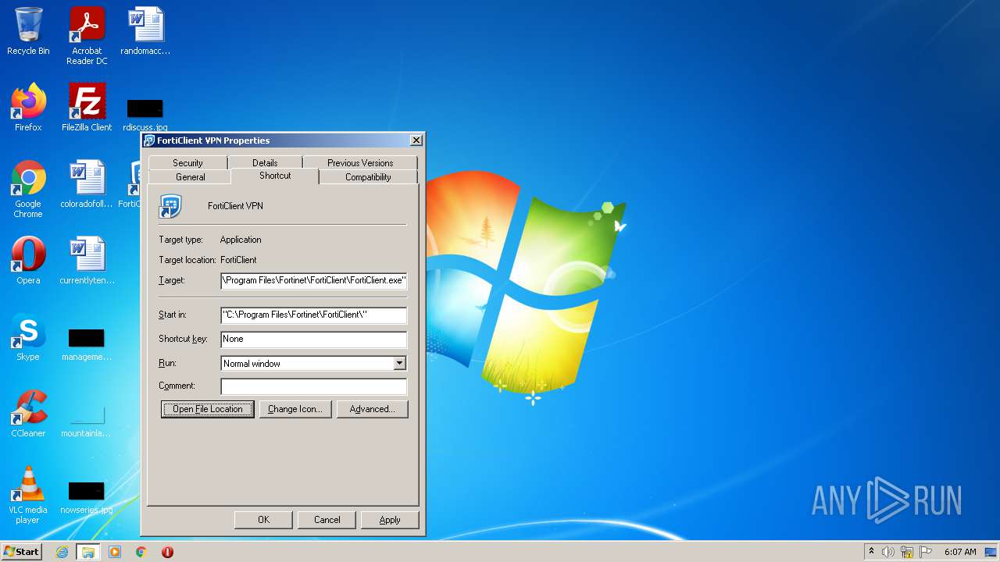
Task: Open Internet Explorer from the taskbar
Action: (x=62, y=552)
